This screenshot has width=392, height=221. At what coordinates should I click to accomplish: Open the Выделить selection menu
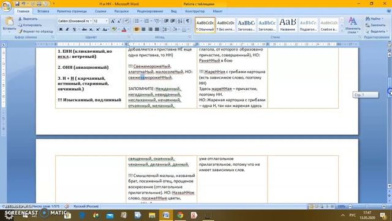pos(377,31)
